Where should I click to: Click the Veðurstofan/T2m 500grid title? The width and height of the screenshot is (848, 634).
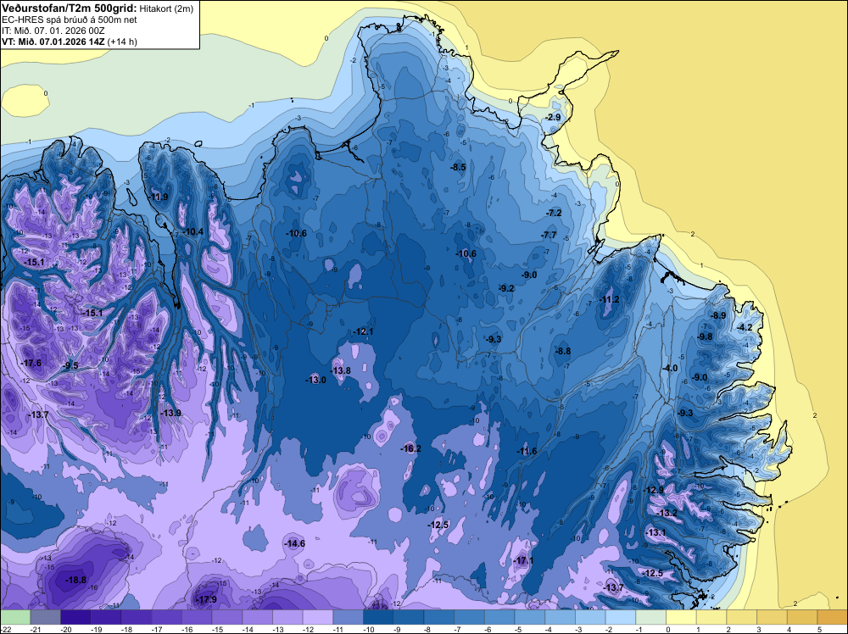[70, 8]
